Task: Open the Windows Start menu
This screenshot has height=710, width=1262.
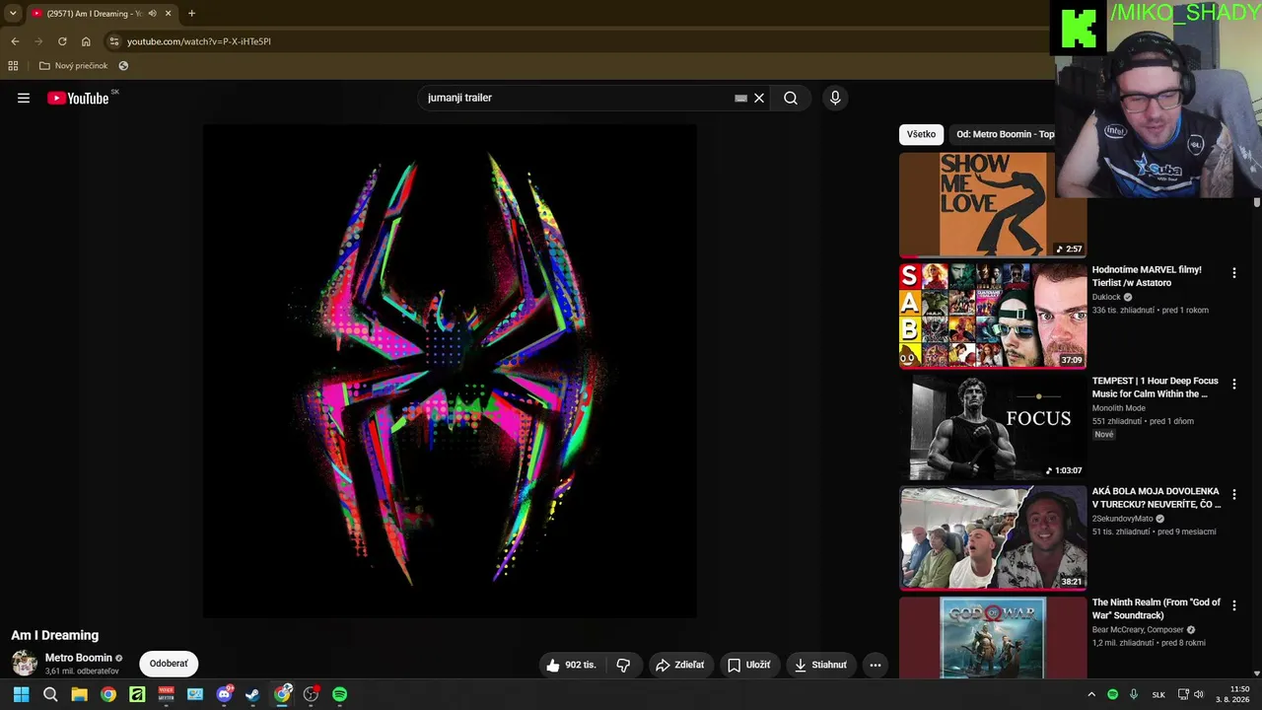Action: tap(21, 694)
